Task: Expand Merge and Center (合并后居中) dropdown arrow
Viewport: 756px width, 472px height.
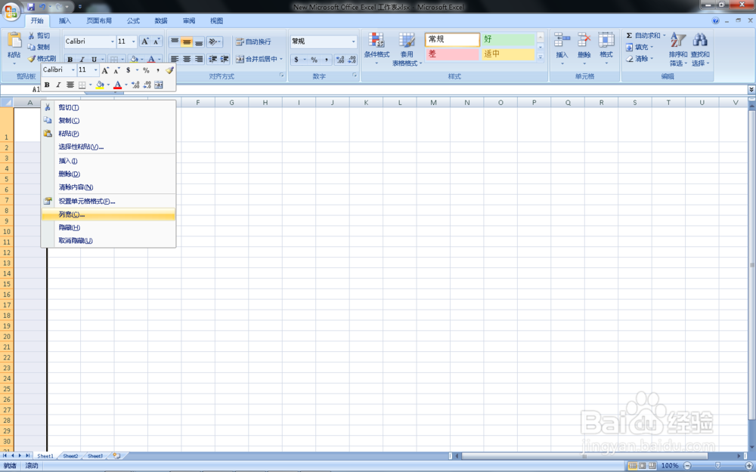Action: click(x=281, y=59)
